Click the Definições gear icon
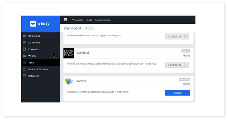 [x=25, y=76]
